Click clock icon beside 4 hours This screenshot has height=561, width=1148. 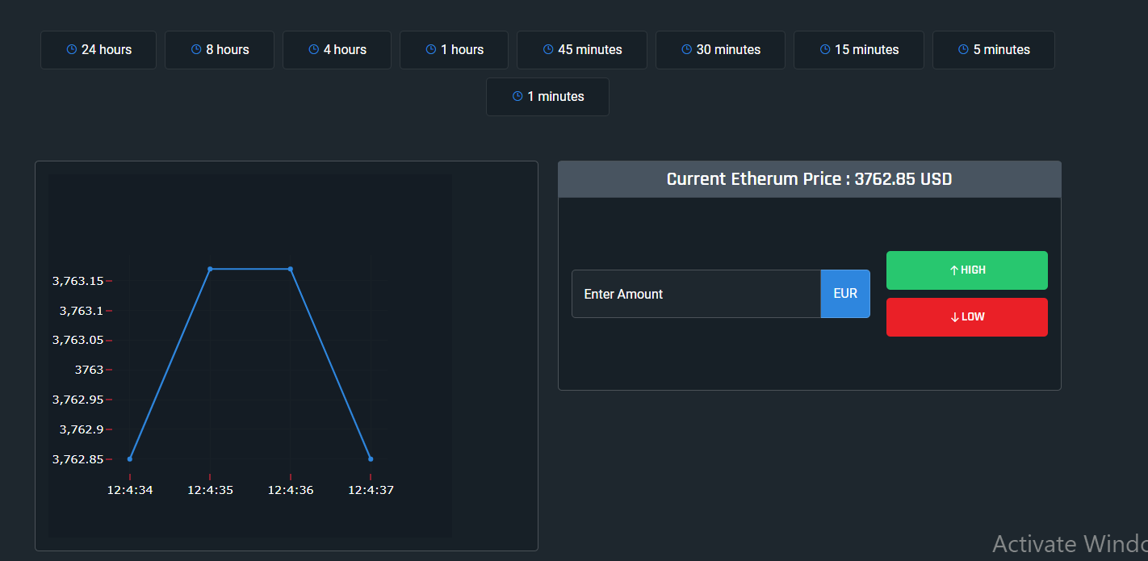[314, 50]
